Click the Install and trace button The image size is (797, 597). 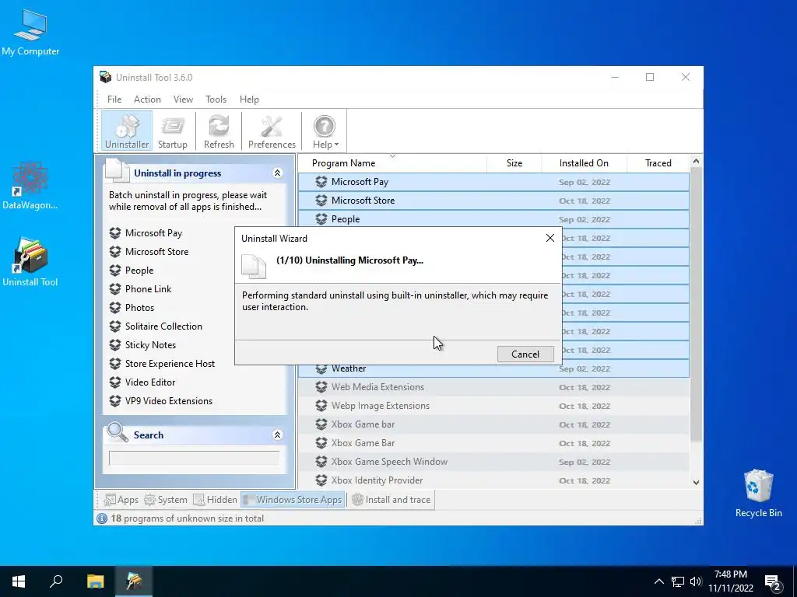(x=391, y=500)
